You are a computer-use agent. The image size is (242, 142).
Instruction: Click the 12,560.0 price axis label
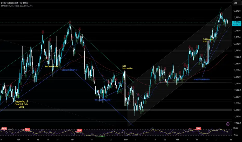point(237,103)
